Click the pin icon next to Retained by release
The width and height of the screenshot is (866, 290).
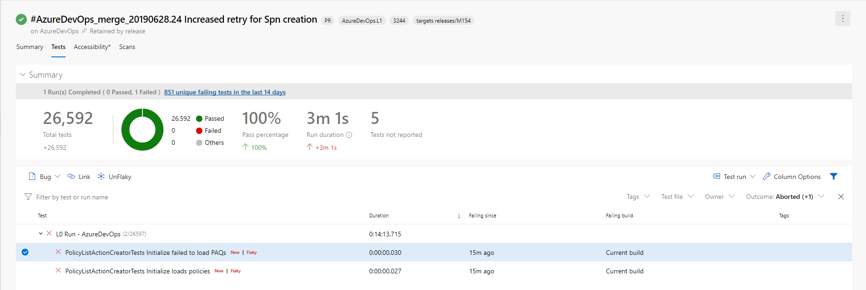coord(84,31)
